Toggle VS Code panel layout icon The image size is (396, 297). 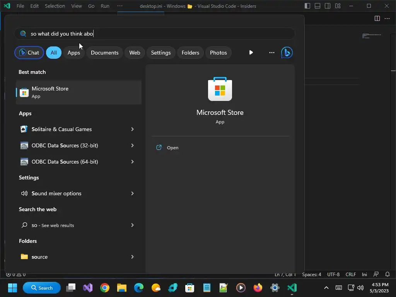coord(317,6)
